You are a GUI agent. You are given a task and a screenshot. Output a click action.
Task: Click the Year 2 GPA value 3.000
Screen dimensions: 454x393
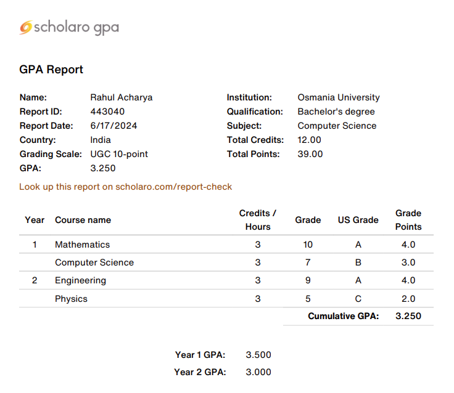pyautogui.click(x=258, y=372)
